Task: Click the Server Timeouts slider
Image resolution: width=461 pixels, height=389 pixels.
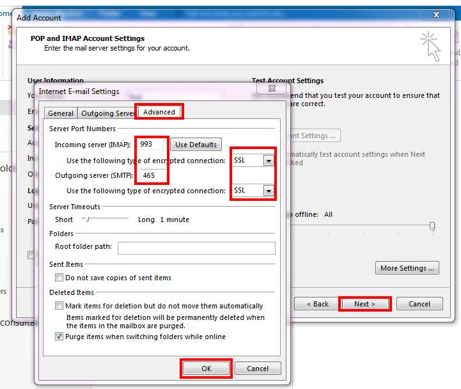Action: tap(86, 219)
